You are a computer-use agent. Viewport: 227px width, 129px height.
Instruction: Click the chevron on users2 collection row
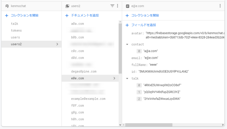(57, 44)
